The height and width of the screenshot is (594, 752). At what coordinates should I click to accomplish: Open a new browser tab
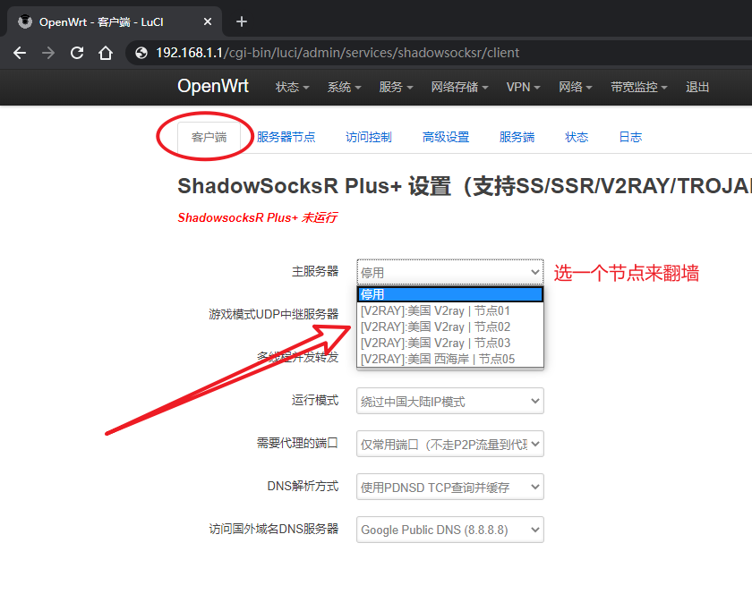click(x=242, y=21)
